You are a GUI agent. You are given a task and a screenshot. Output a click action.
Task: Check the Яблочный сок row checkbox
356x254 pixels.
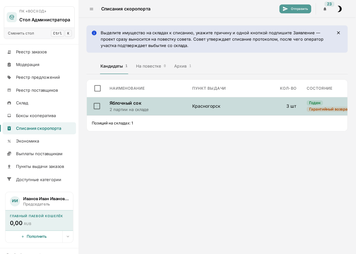(97, 106)
